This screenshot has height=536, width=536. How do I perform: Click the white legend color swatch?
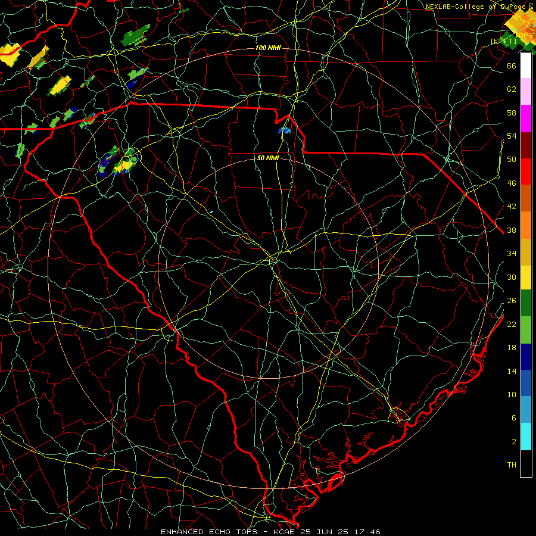click(526, 66)
